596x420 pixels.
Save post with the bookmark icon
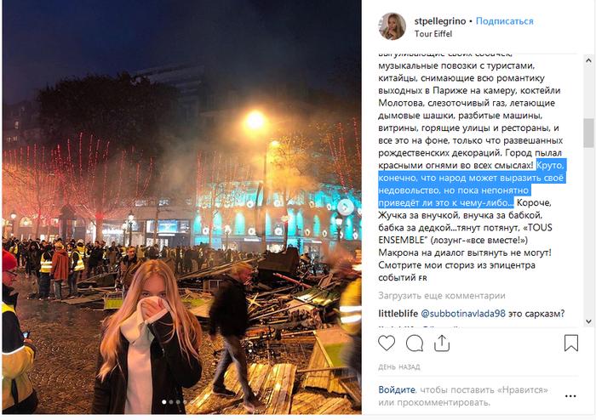coord(571,343)
